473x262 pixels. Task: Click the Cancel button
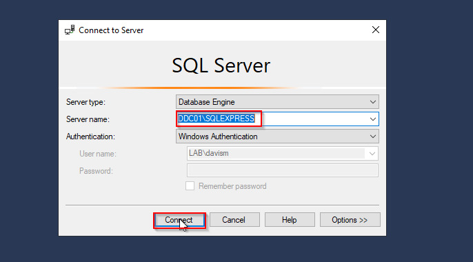(234, 220)
